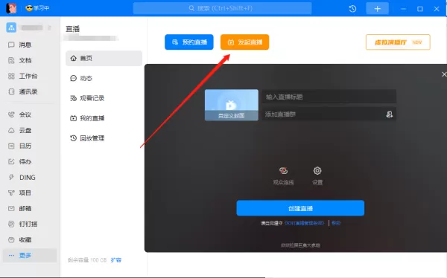This screenshot has width=447, height=278.
Task: Click the 输入直播标题 title input field
Action: pyautogui.click(x=329, y=97)
